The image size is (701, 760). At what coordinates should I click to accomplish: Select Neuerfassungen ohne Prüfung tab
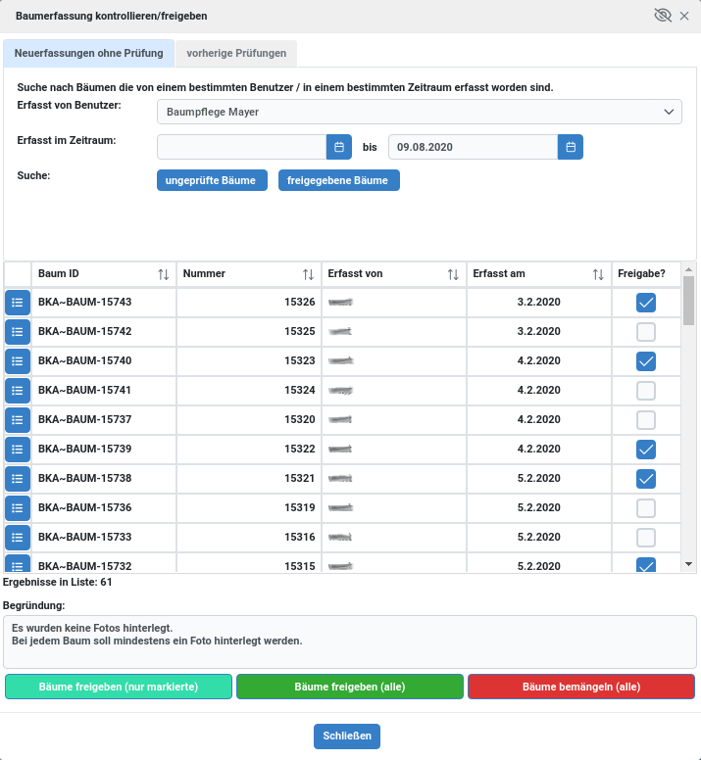pyautogui.click(x=89, y=53)
